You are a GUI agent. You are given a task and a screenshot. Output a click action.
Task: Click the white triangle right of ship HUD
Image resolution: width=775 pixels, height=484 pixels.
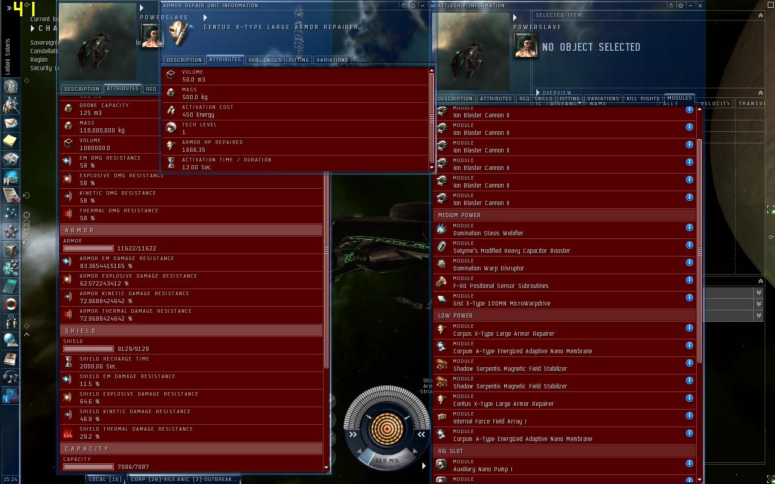pos(424,466)
